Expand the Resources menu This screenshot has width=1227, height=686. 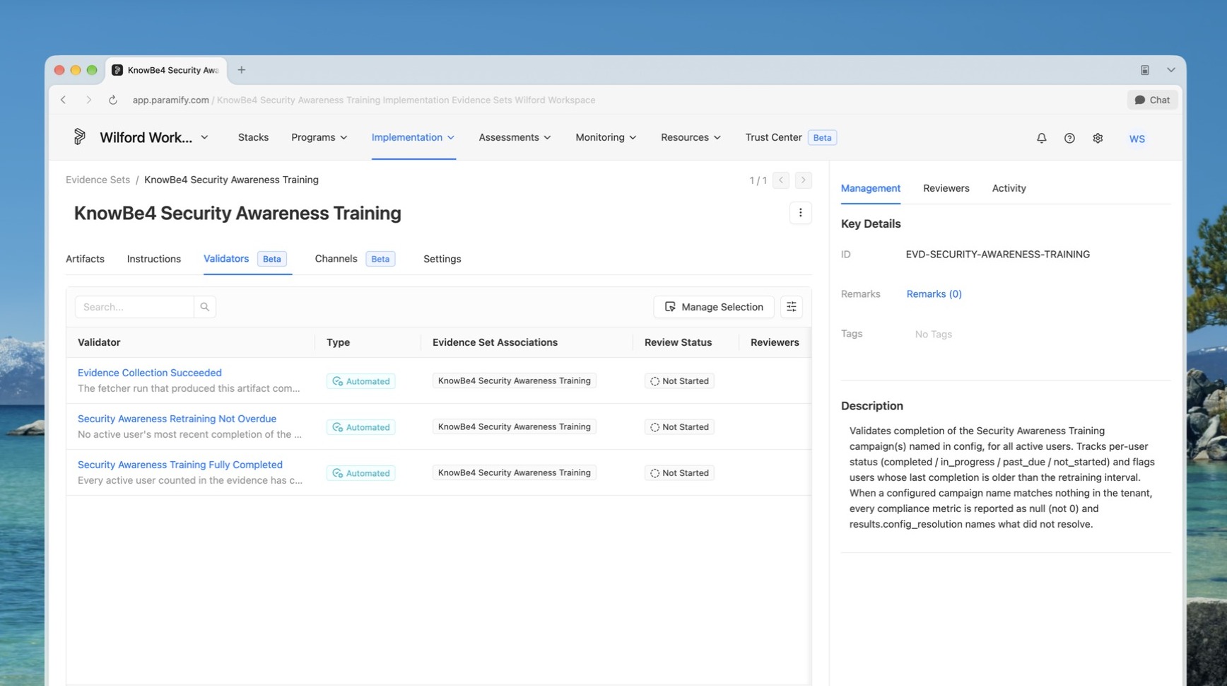coord(691,137)
